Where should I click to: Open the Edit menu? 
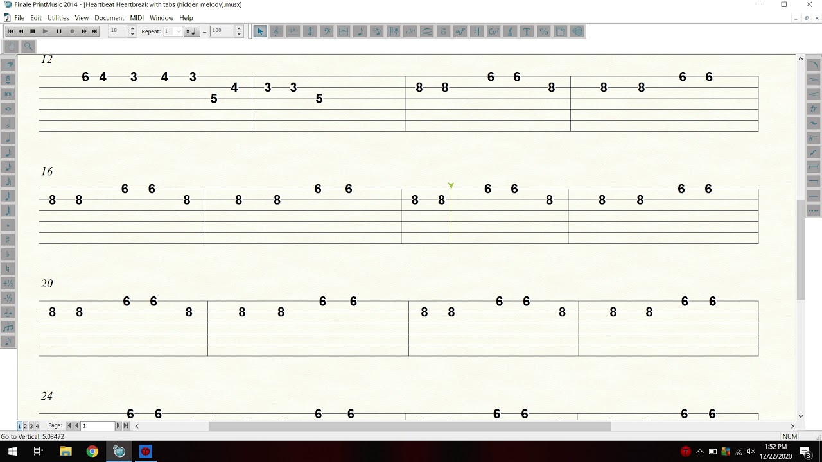click(36, 18)
